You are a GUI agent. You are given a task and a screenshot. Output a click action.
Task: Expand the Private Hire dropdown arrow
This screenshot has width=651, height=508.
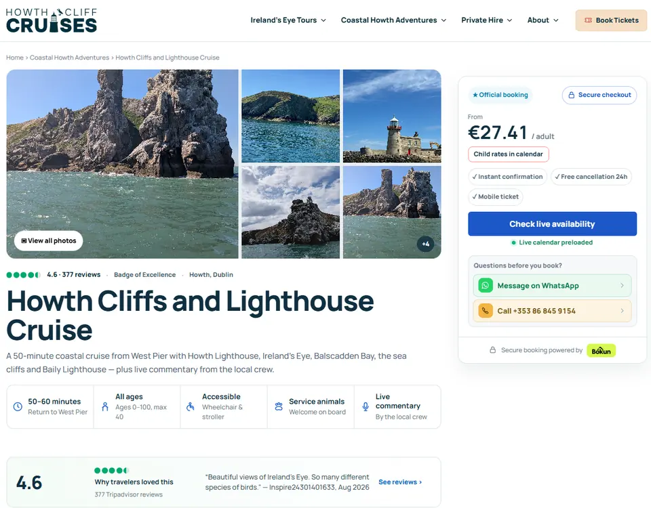point(510,20)
